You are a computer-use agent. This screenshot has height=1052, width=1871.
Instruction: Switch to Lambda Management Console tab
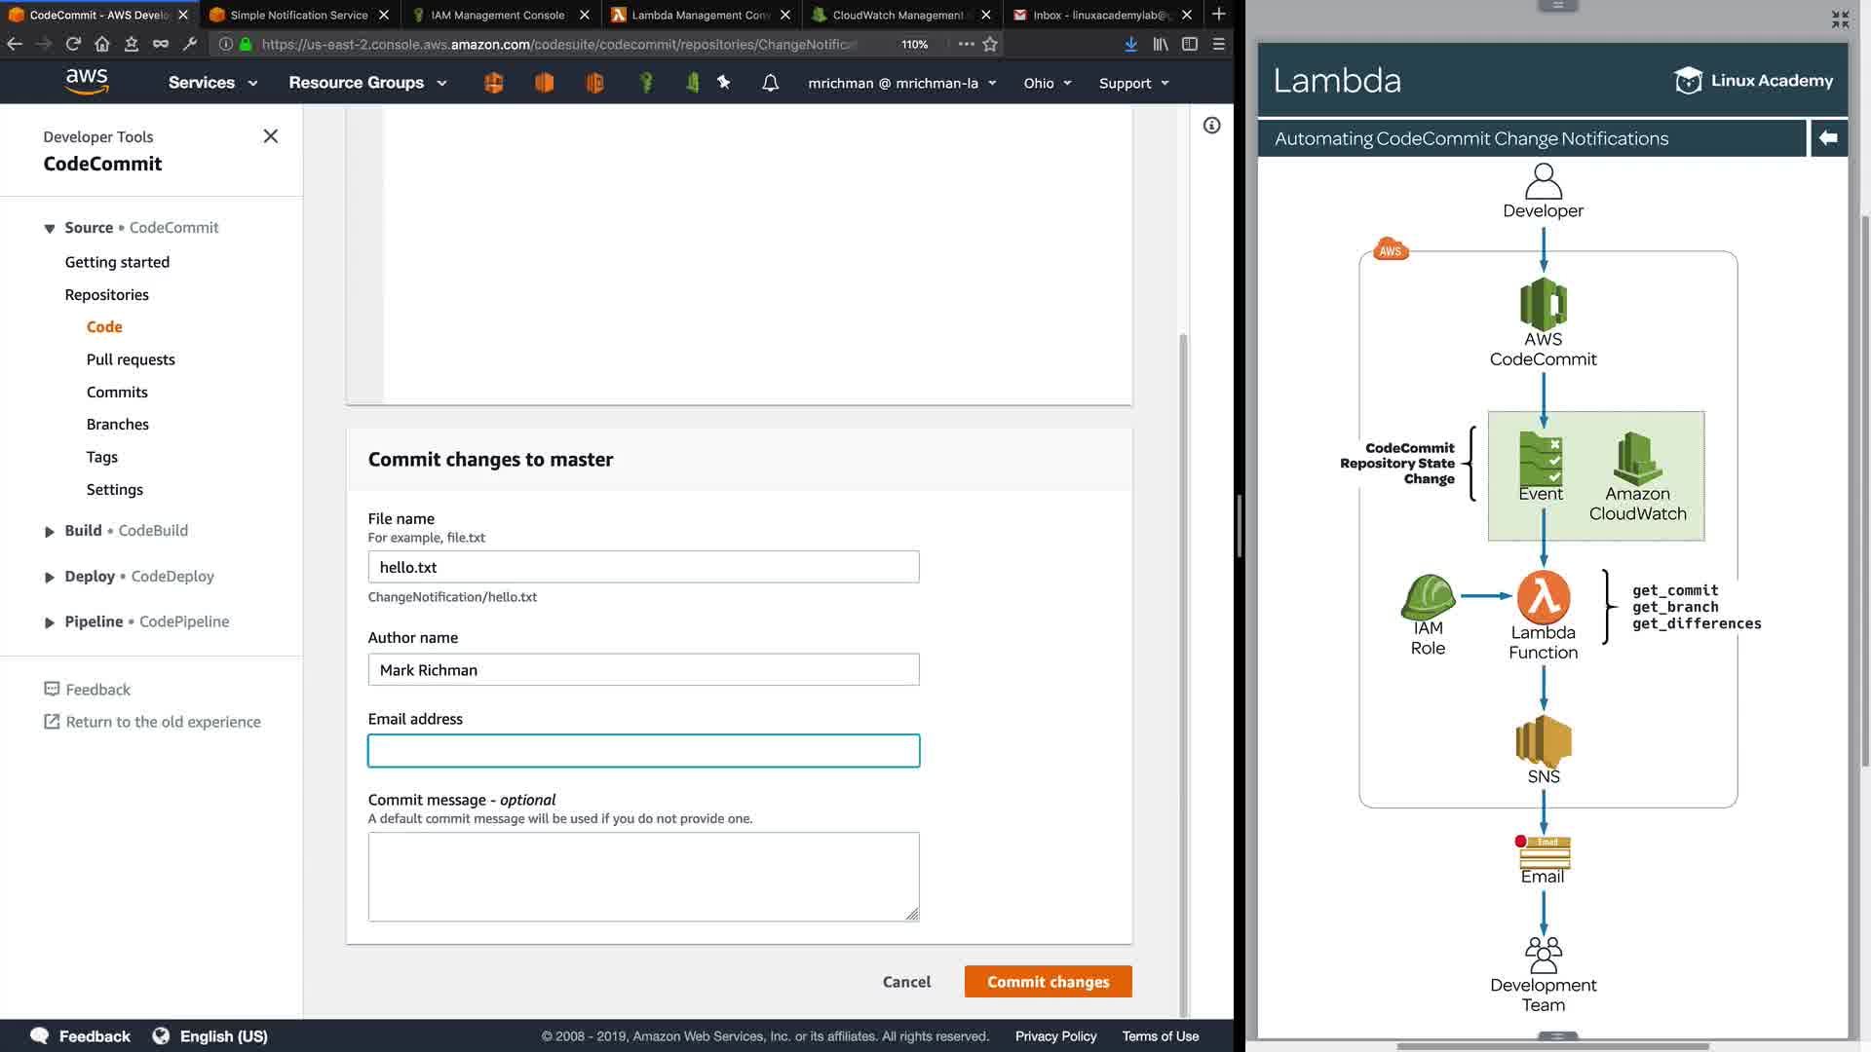700,15
